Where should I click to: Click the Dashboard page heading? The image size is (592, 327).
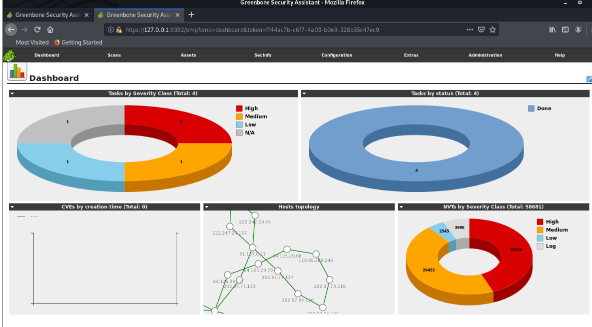click(54, 78)
